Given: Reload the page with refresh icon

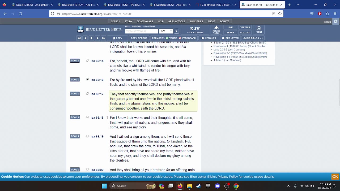Looking at the screenshot, I should (x=20, y=14).
